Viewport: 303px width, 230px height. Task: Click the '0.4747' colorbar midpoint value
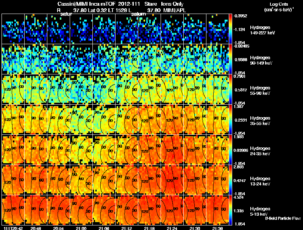point(240,181)
